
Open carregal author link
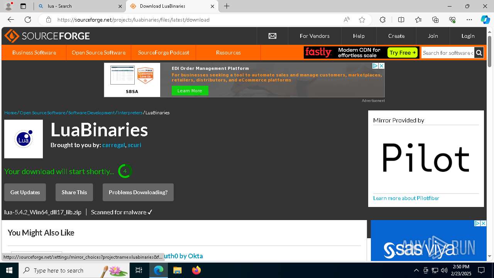click(113, 145)
